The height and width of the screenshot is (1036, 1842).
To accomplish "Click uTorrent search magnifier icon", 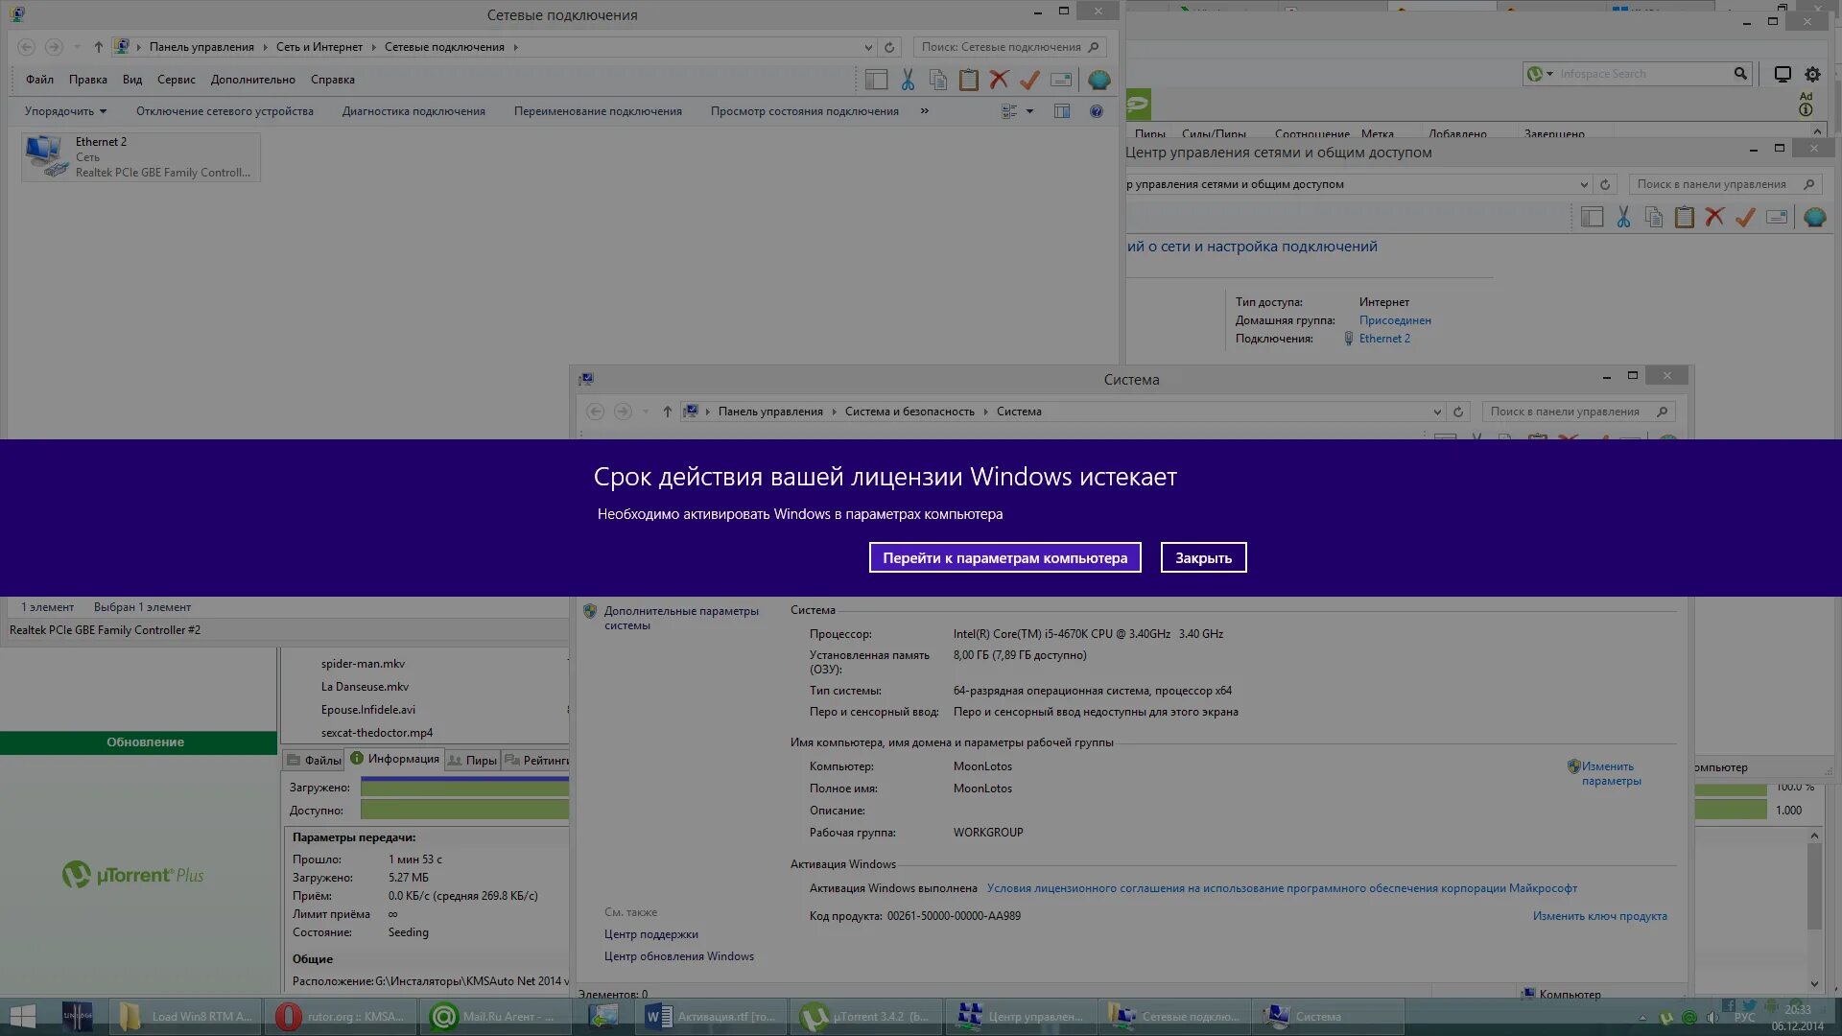I will pos(1740,74).
